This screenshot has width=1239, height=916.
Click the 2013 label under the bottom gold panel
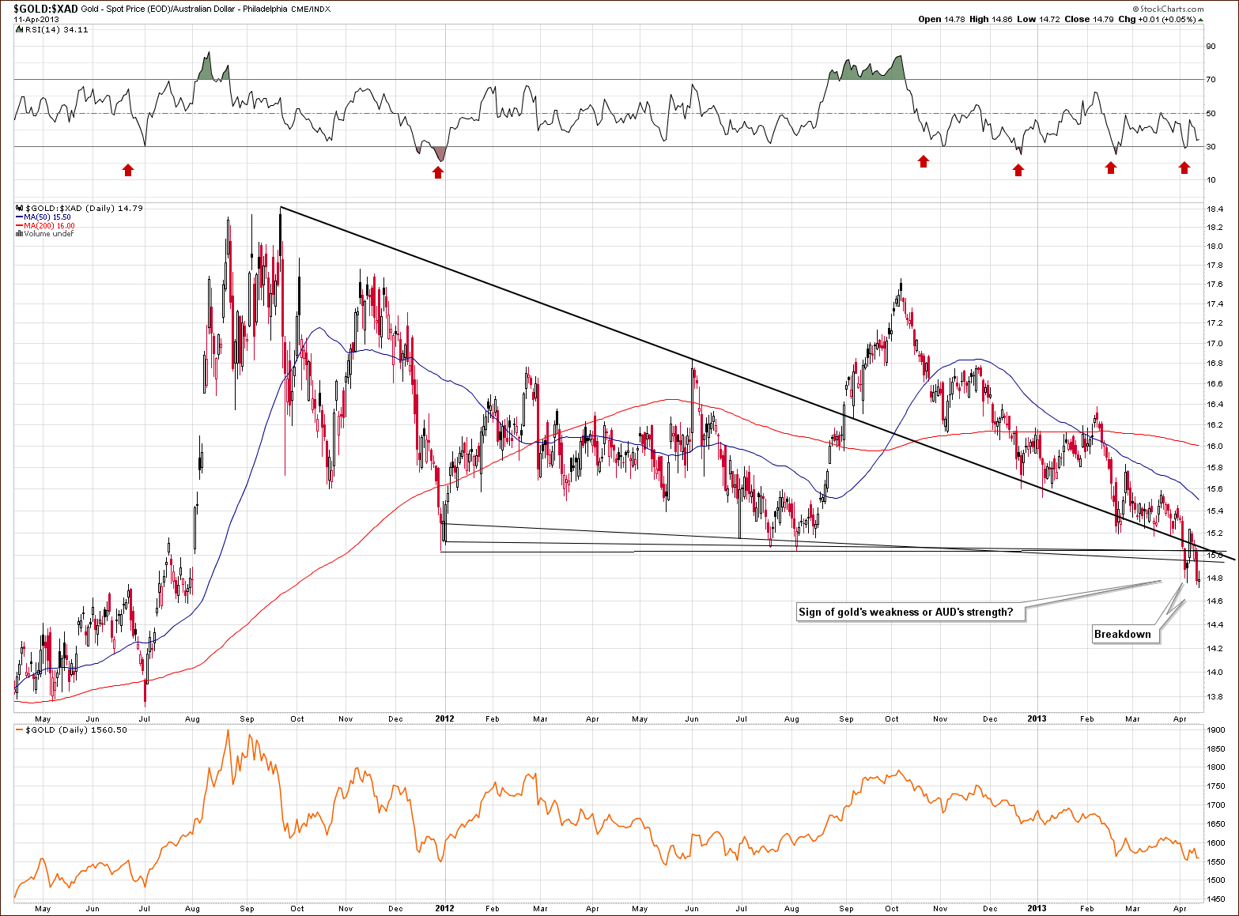[x=1037, y=909]
